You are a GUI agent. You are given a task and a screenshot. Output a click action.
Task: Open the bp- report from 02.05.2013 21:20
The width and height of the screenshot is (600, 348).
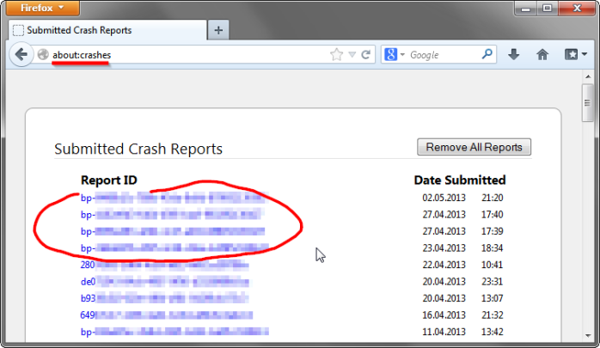pyautogui.click(x=173, y=198)
